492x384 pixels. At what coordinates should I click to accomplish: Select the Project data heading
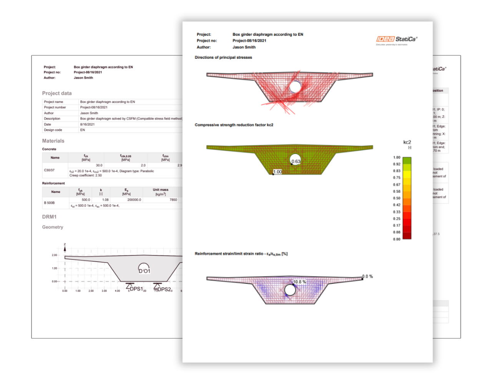click(57, 93)
